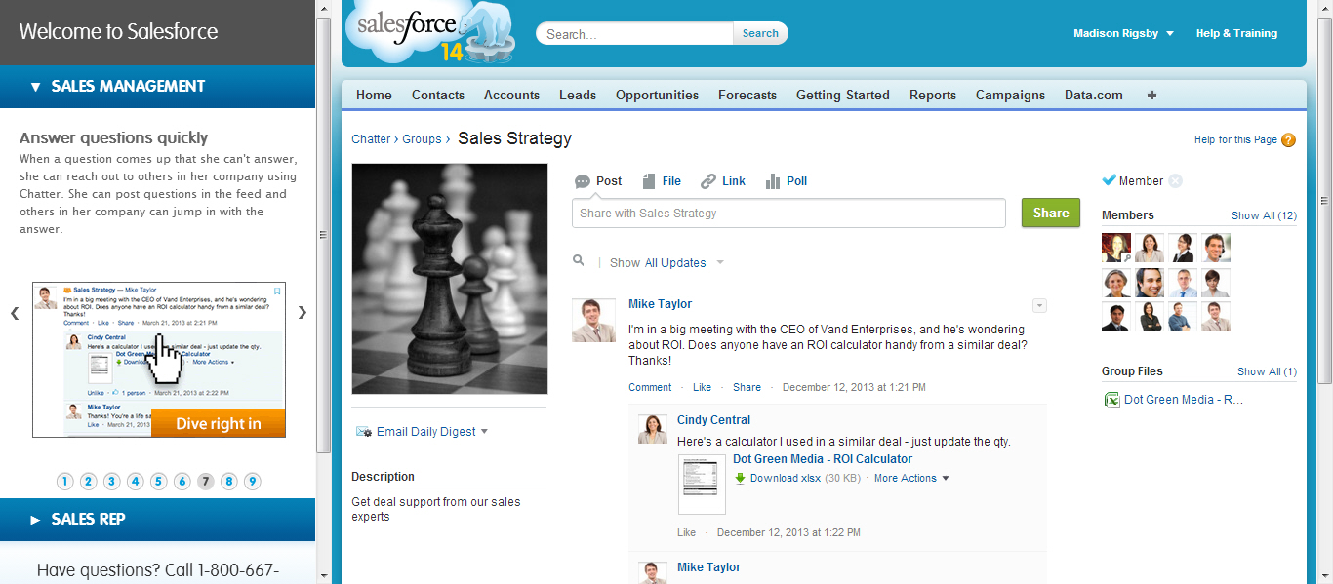Click the Share with Sales Strategy text box
This screenshot has width=1333, height=584.
788,214
